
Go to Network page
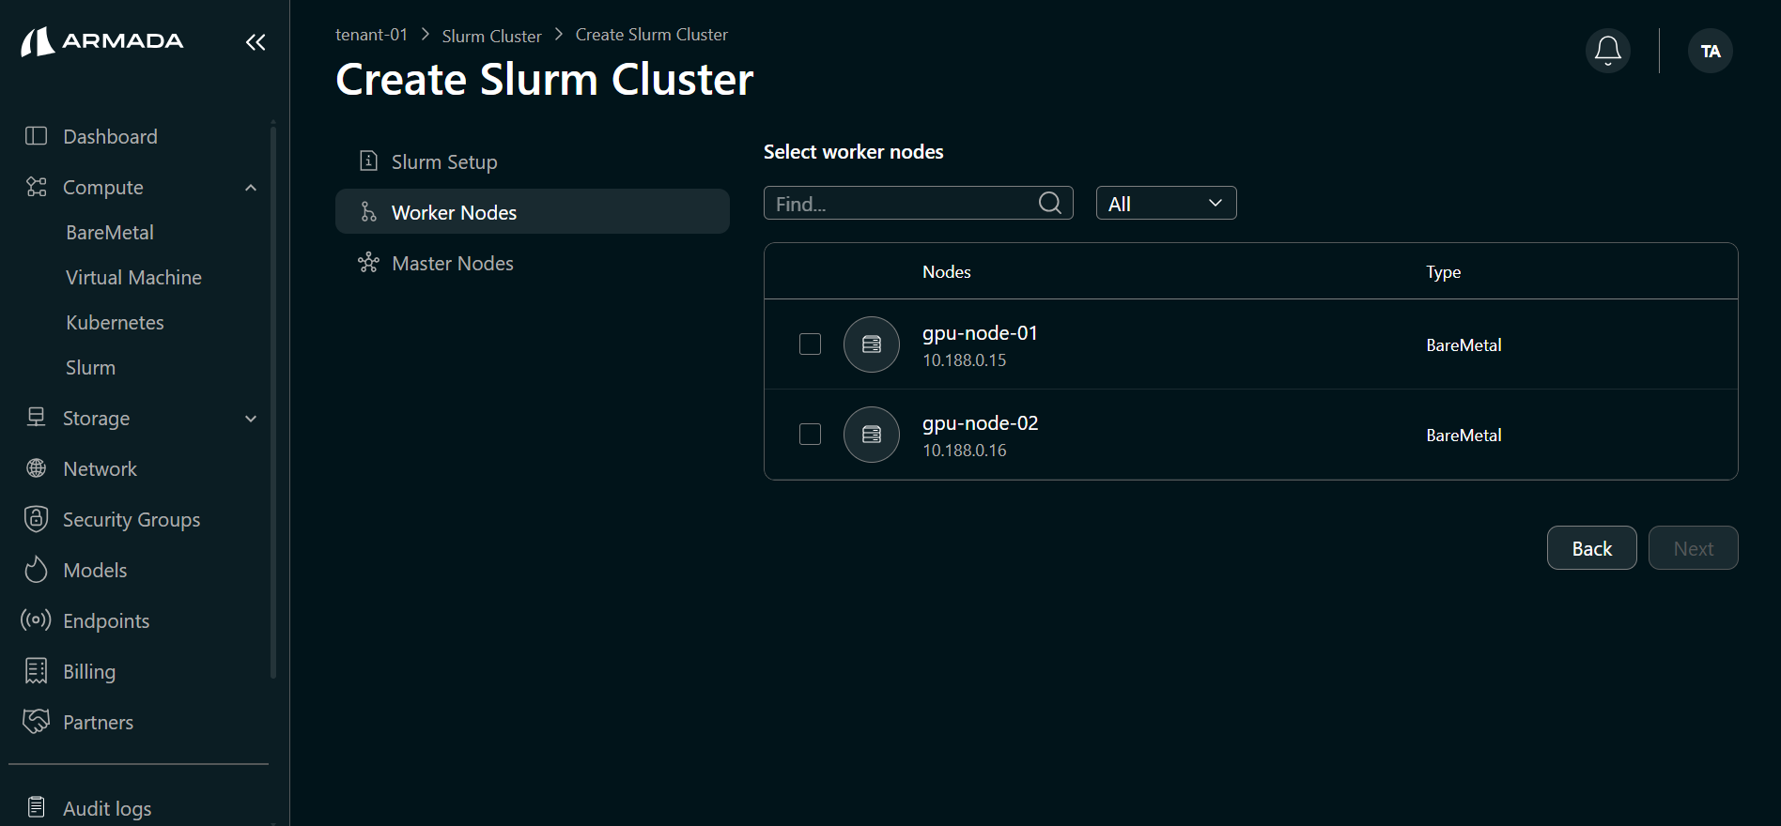tap(100, 468)
